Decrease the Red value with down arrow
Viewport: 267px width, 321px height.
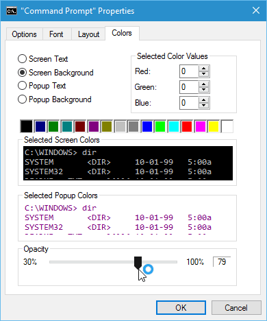coord(204,74)
